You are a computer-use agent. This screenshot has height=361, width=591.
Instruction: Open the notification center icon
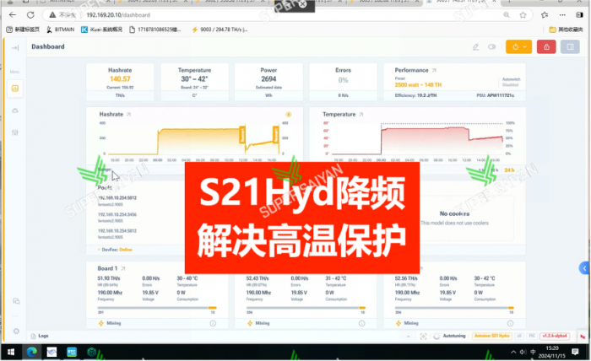575,352
